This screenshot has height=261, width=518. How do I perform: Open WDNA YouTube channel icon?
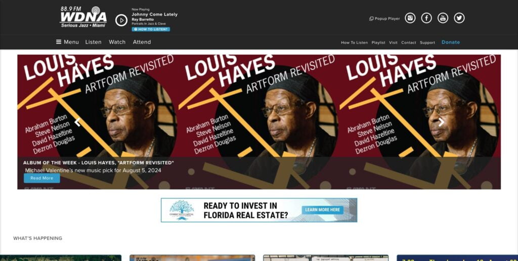click(x=443, y=18)
